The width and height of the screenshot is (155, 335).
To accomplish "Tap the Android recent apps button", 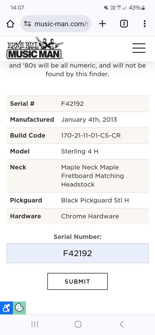I will [x=35, y=324].
